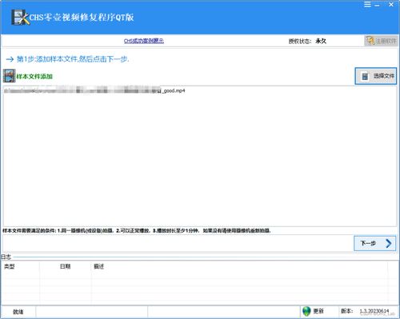Click the sample file film icon

tap(9, 76)
